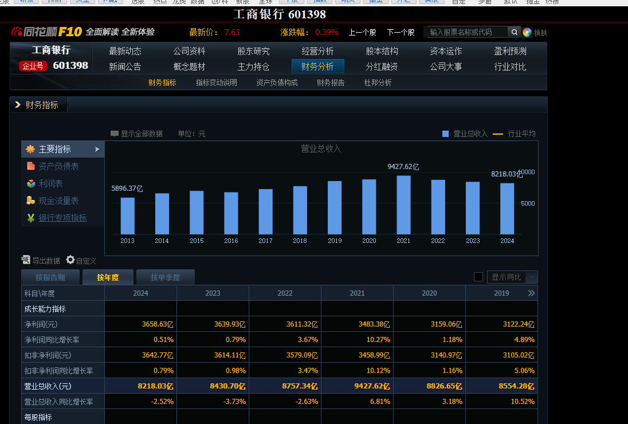Expand more years with double chevron
This screenshot has height=424, width=628.
tap(531, 293)
